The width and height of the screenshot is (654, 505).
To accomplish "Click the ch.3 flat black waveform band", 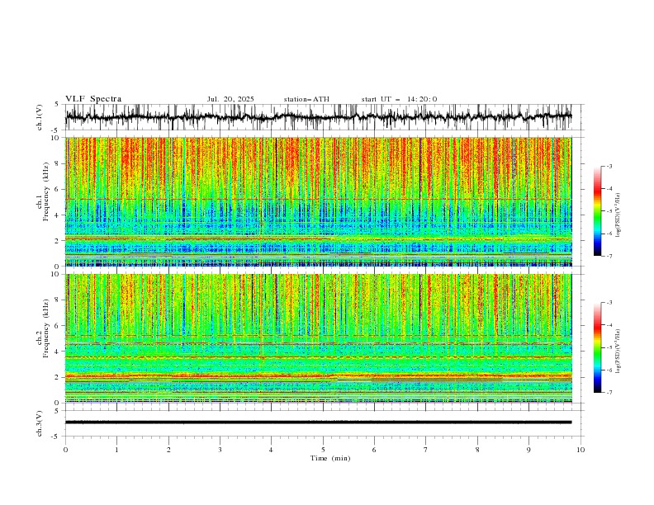I will pos(318,422).
